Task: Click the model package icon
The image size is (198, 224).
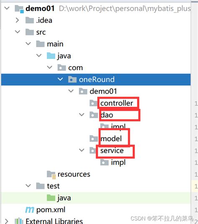Action: (94, 138)
